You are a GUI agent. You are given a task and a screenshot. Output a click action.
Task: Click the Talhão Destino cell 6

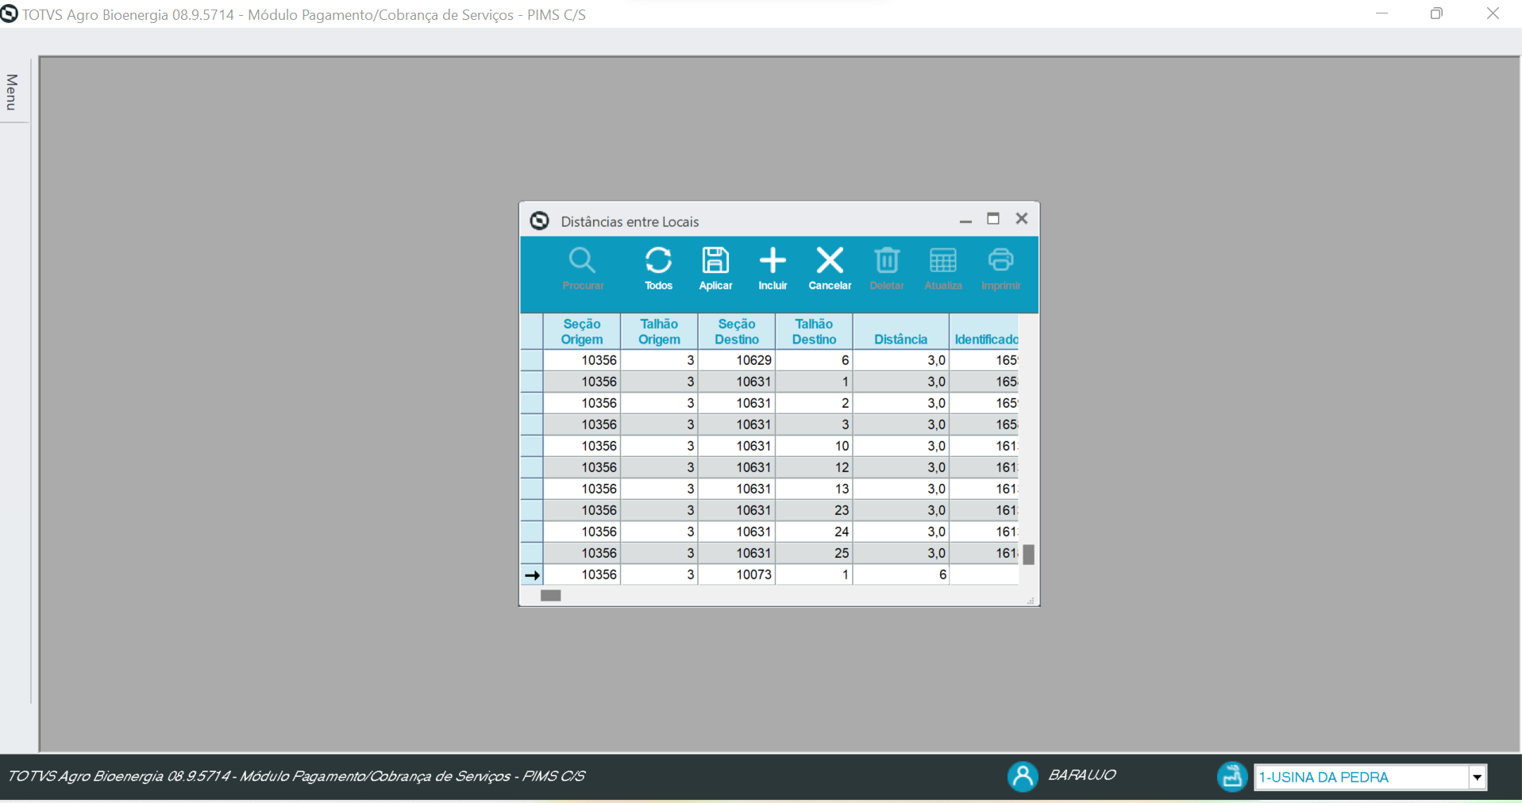814,360
